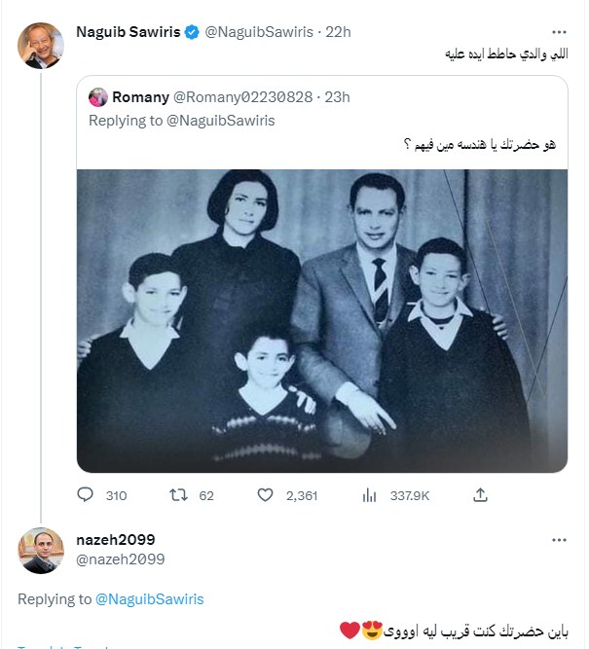The image size is (589, 649).
Task: Open the 22h timestamp link
Action: [338, 32]
